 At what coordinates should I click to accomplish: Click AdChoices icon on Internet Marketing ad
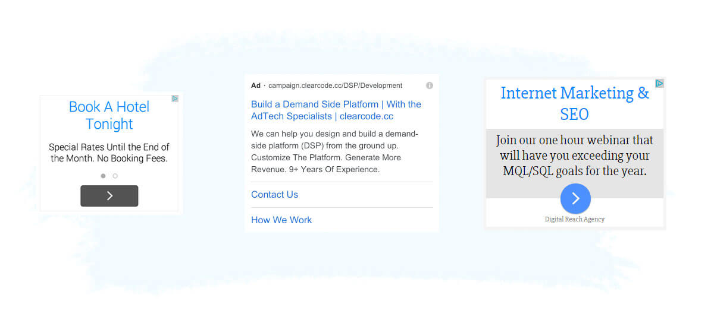click(x=659, y=84)
